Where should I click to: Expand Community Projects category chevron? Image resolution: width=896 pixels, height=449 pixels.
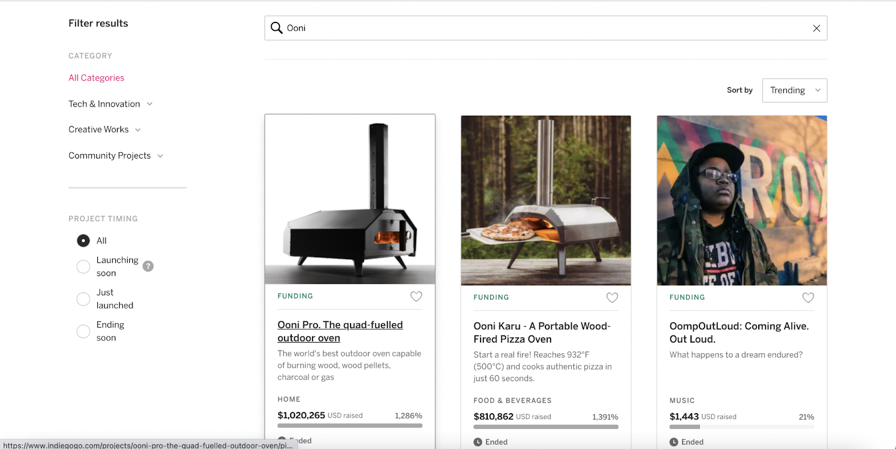(160, 156)
